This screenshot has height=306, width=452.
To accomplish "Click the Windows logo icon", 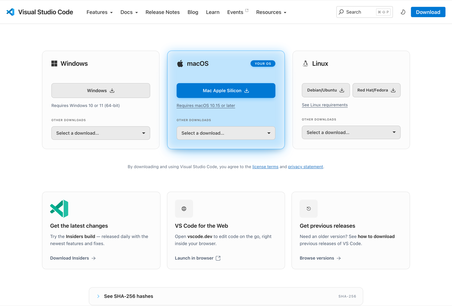I will click(54, 63).
